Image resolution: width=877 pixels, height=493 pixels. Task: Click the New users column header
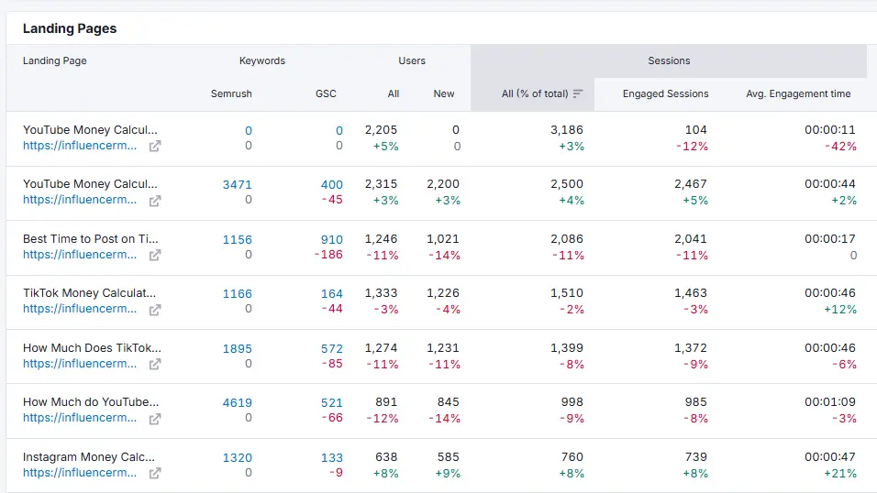[444, 93]
